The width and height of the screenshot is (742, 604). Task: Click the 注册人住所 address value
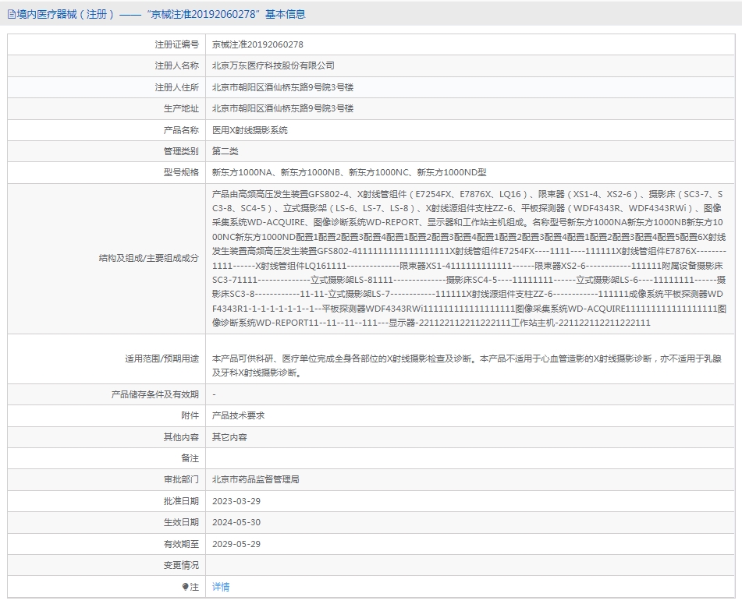coord(282,87)
